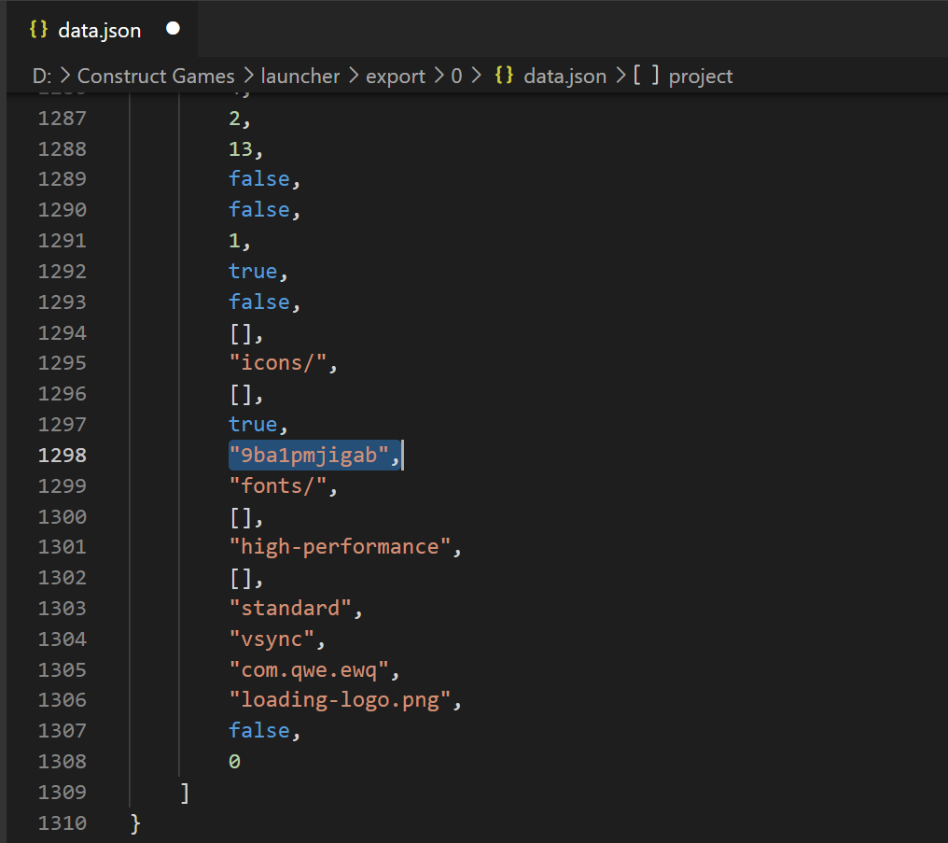948x843 pixels.
Task: Select line number 1304 in the gutter
Action: tap(63, 639)
